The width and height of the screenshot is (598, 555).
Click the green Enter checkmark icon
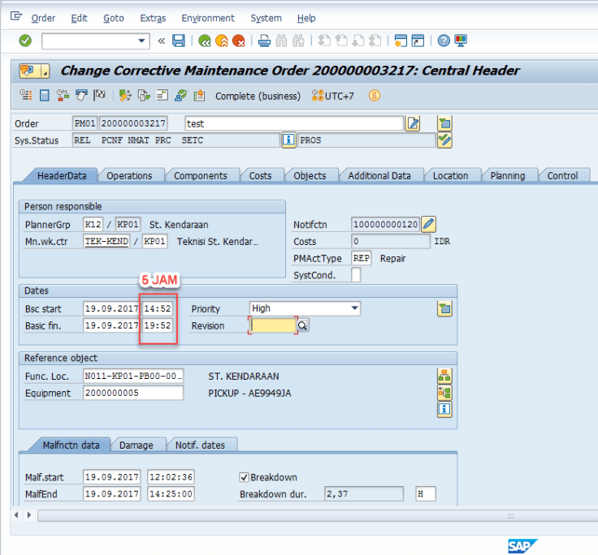(x=25, y=41)
